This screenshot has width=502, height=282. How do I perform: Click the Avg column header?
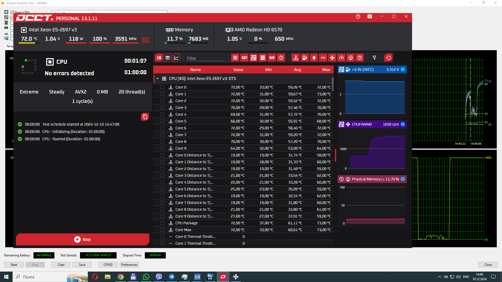click(297, 69)
